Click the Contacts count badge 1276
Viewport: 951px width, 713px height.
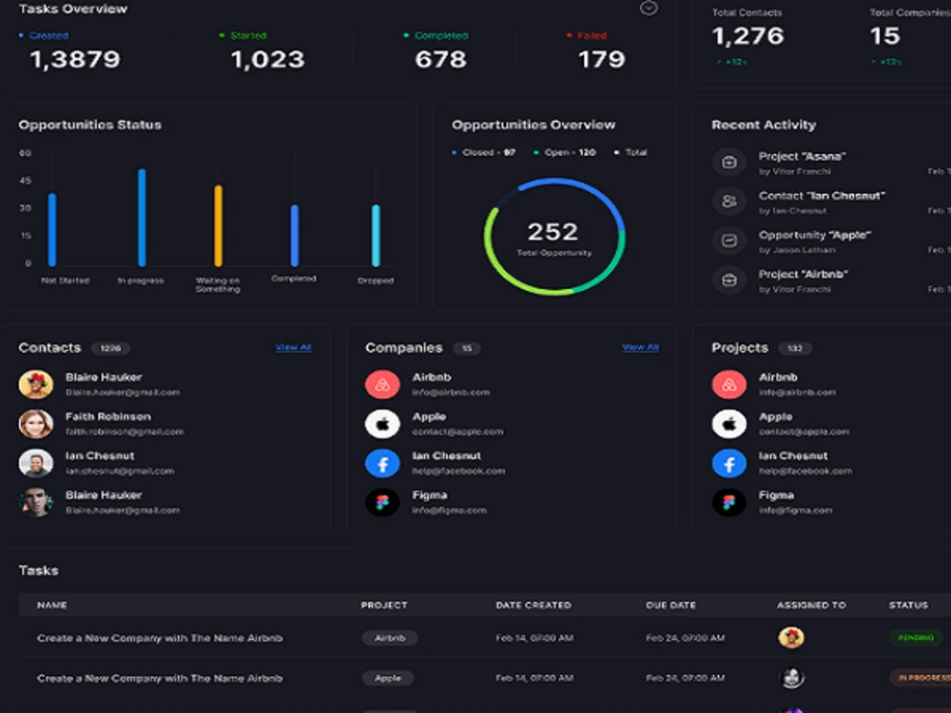110,348
